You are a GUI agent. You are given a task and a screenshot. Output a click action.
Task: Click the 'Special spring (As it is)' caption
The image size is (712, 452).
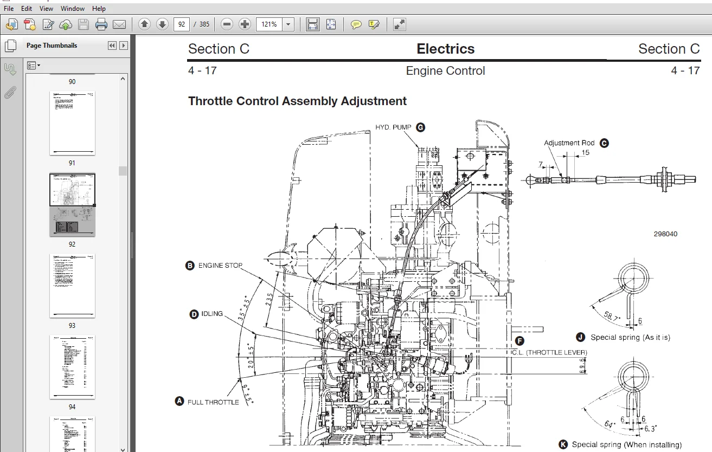click(630, 338)
